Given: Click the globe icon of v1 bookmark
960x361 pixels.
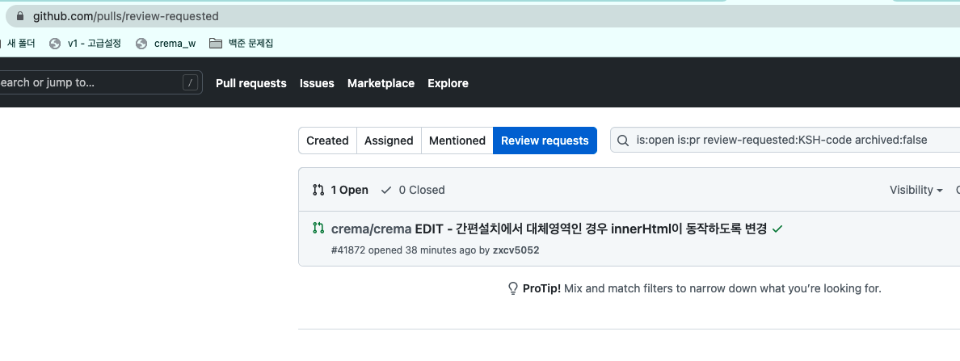Looking at the screenshot, I should pos(55,44).
